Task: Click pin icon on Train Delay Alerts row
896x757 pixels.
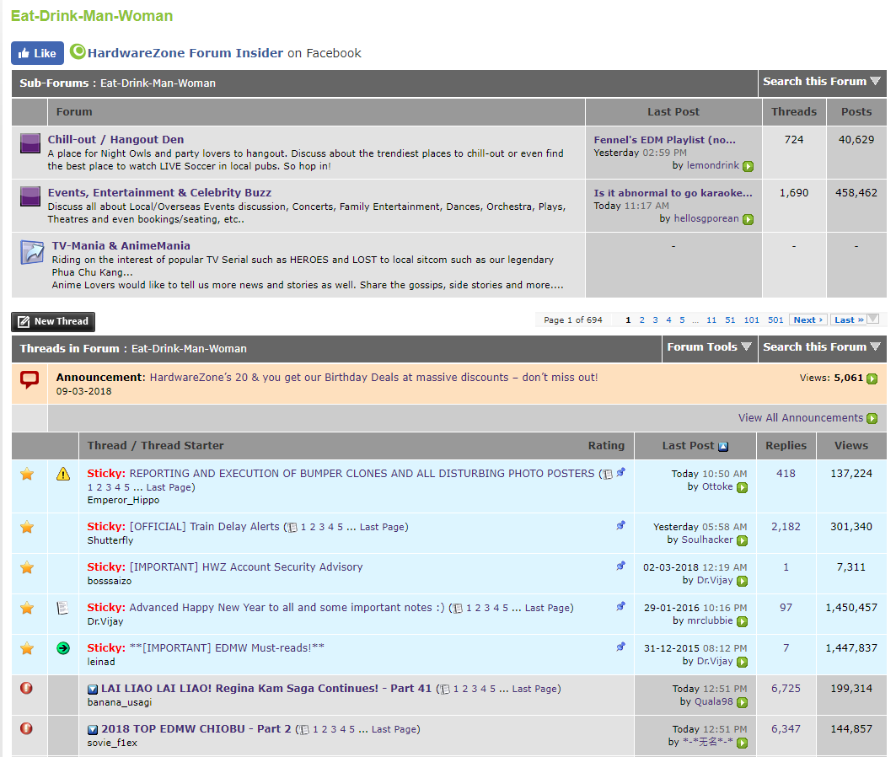Action: coord(620,525)
